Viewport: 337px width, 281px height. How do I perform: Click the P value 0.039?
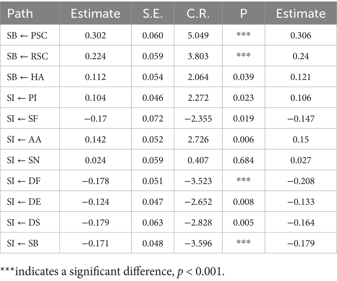tap(243, 77)
